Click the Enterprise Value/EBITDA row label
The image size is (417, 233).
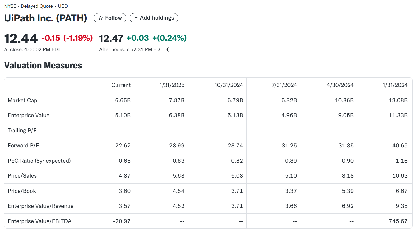(x=40, y=221)
